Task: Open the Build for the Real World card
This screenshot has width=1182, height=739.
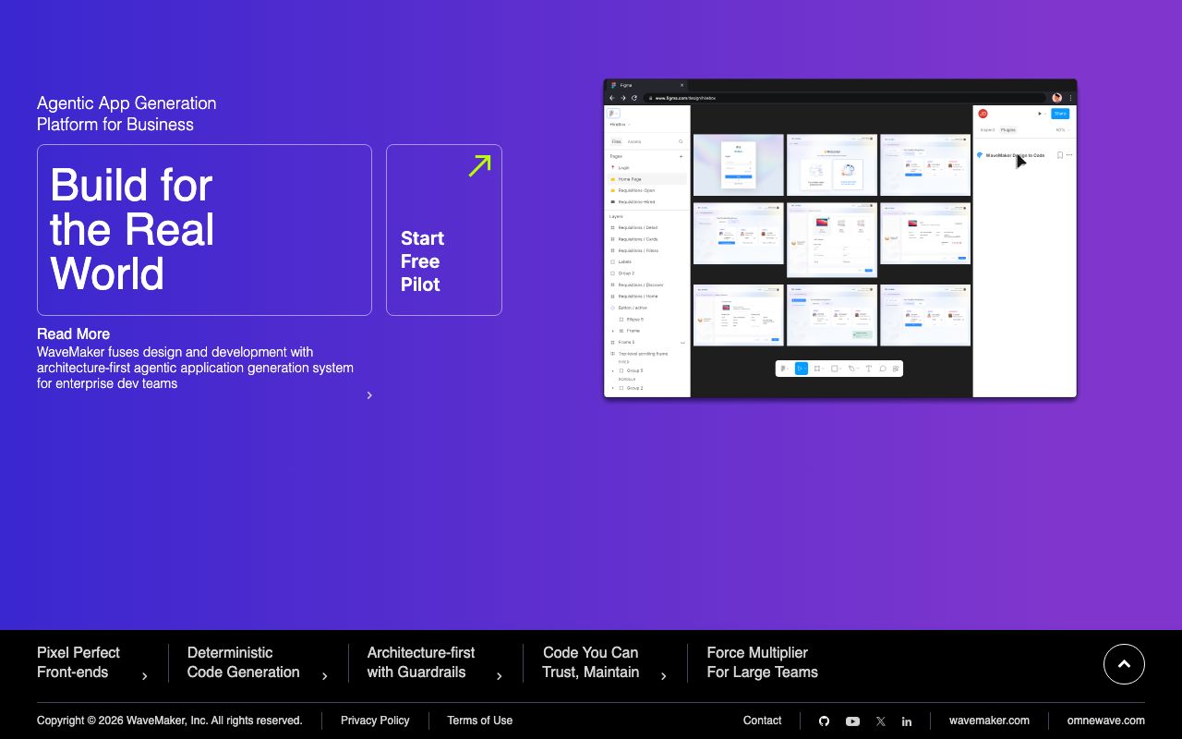Action: (204, 230)
